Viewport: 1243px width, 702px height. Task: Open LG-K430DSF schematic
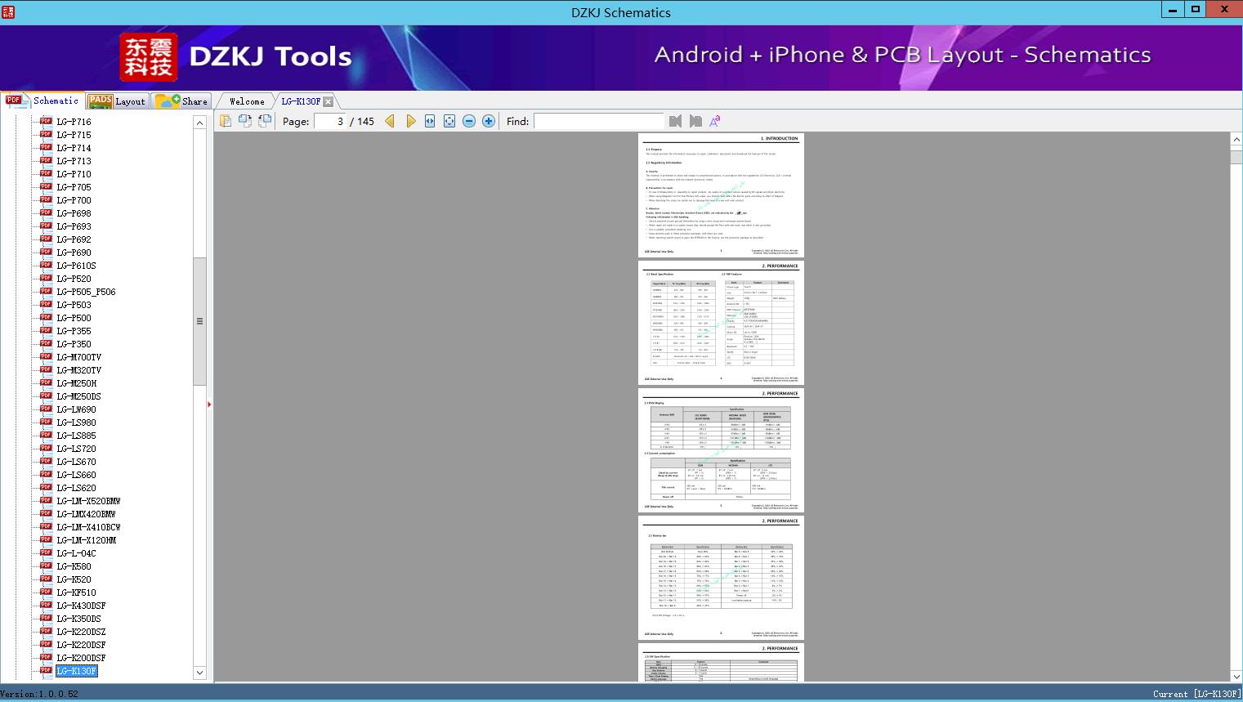[x=81, y=606]
